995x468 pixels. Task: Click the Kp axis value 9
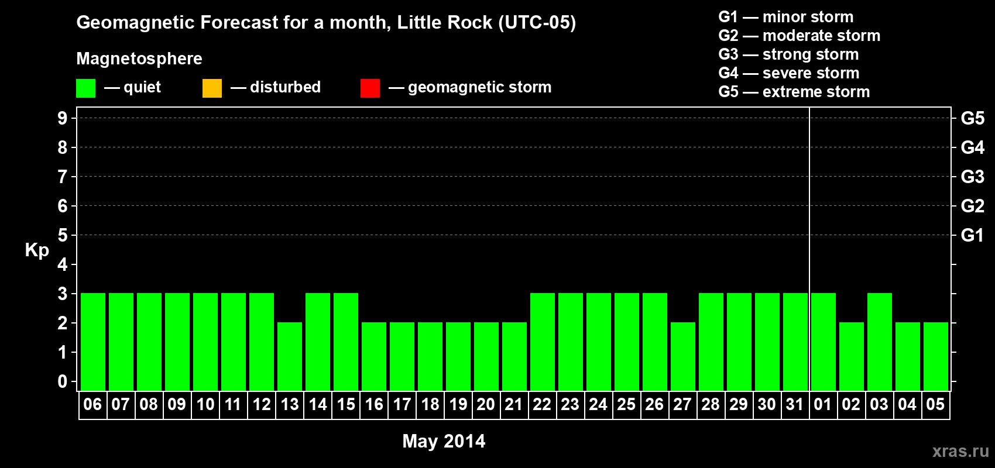[63, 118]
